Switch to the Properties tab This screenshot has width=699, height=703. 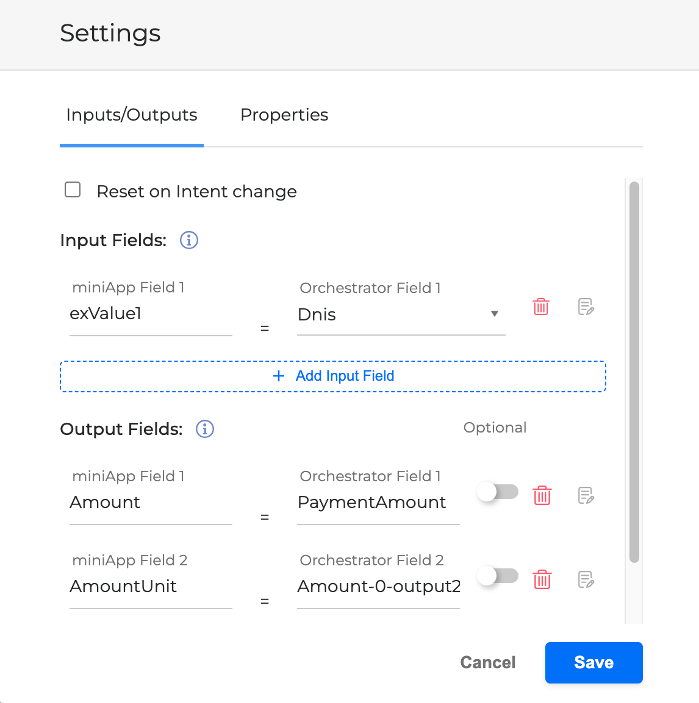[x=284, y=115]
